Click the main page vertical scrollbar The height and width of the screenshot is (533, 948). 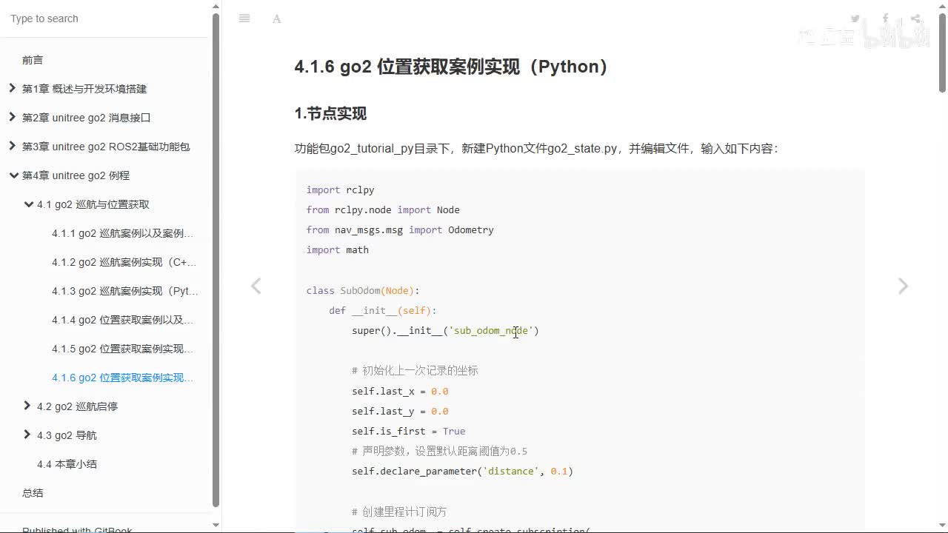click(x=942, y=52)
